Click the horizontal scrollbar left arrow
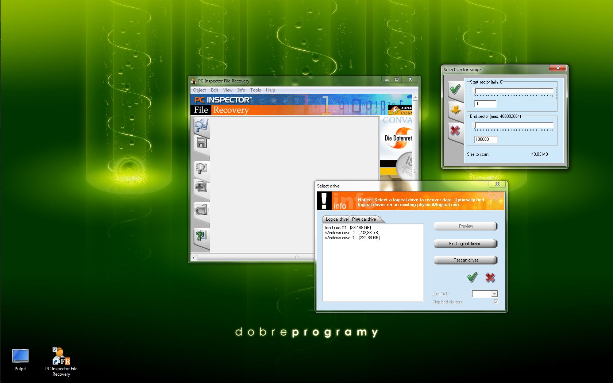 193,258
